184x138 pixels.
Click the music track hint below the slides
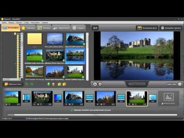click(x=91, y=110)
